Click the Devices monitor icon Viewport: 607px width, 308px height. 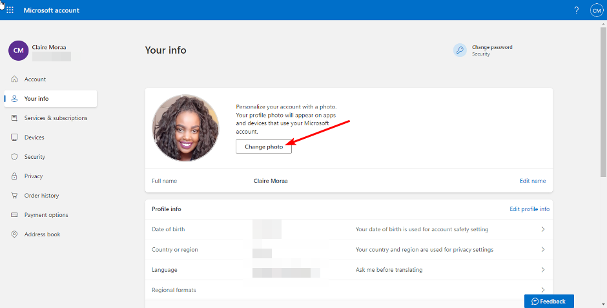14,137
